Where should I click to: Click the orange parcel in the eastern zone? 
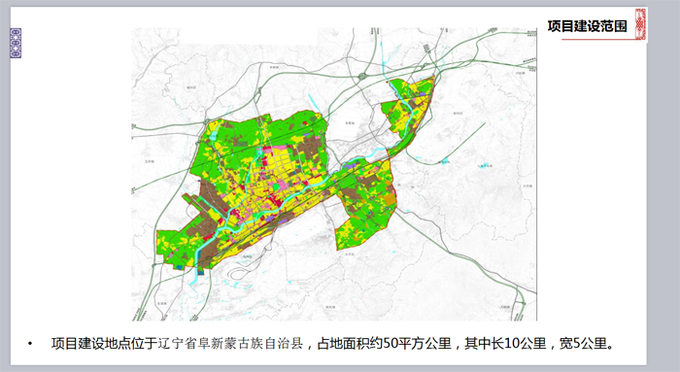tap(390, 199)
